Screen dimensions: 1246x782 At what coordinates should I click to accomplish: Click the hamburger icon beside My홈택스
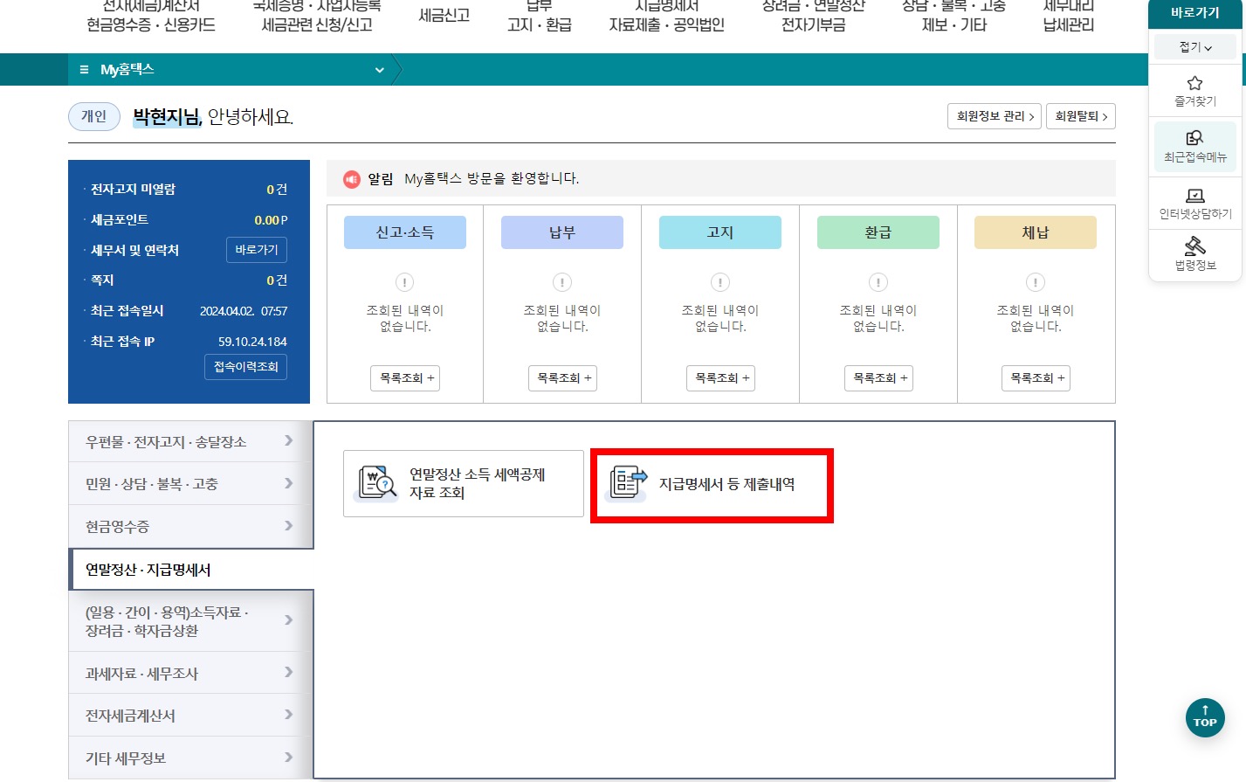pyautogui.click(x=85, y=69)
